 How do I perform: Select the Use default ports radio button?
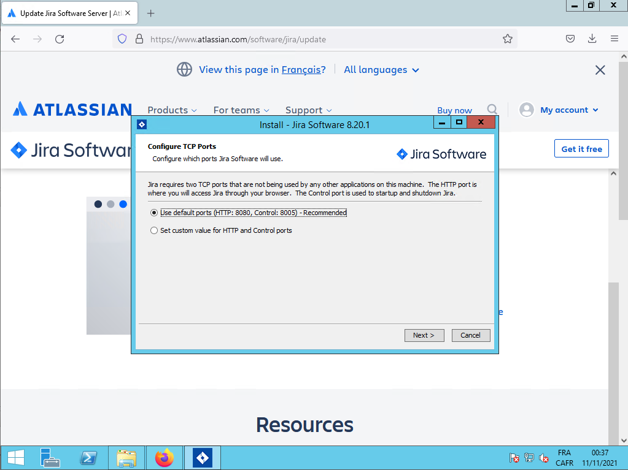(154, 213)
